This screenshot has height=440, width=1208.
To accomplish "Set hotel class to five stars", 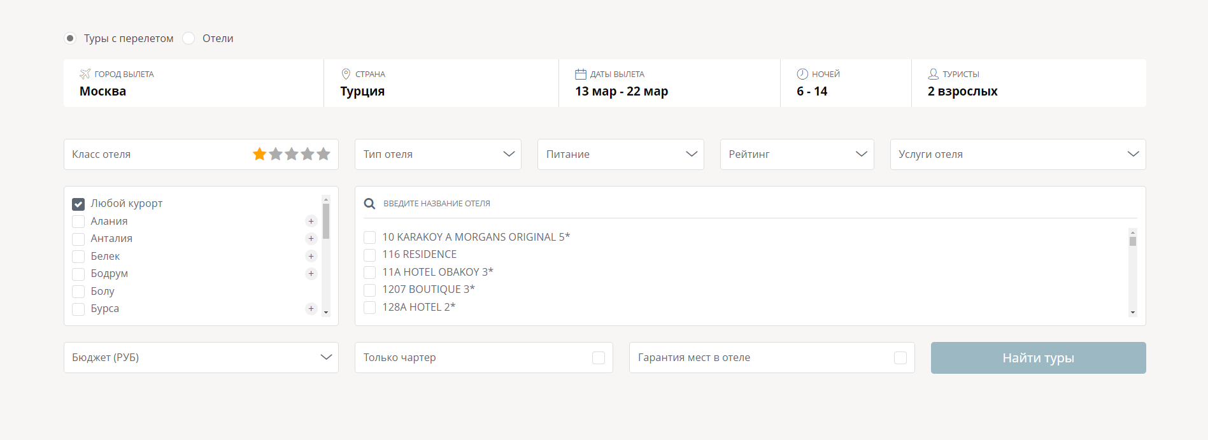I will point(323,154).
